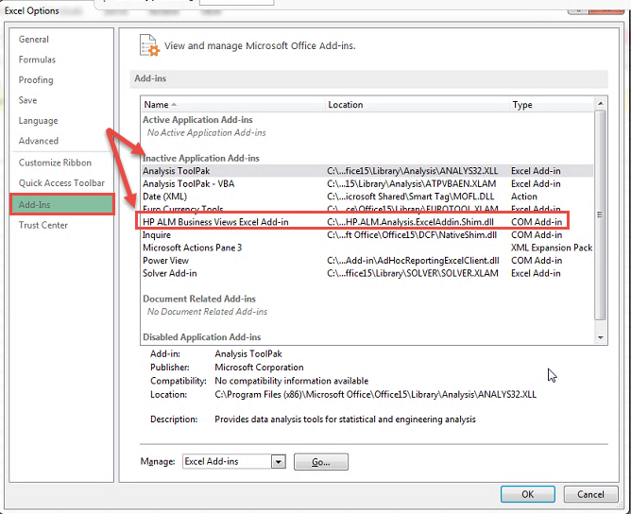Open Customize Ribbon settings
This screenshot has width=631, height=514.
(55, 163)
